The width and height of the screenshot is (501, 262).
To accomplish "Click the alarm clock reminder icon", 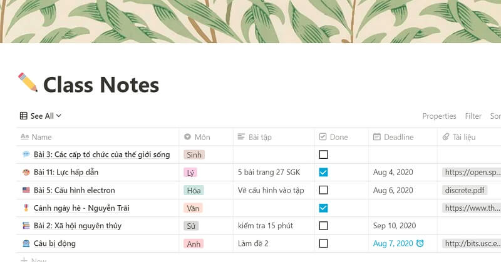I will click(x=420, y=243).
